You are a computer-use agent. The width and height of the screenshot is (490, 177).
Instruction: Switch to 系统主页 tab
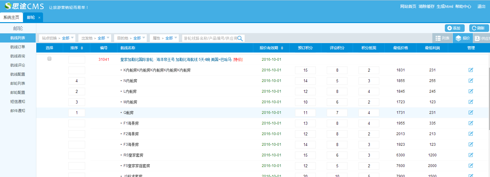[x=11, y=18]
